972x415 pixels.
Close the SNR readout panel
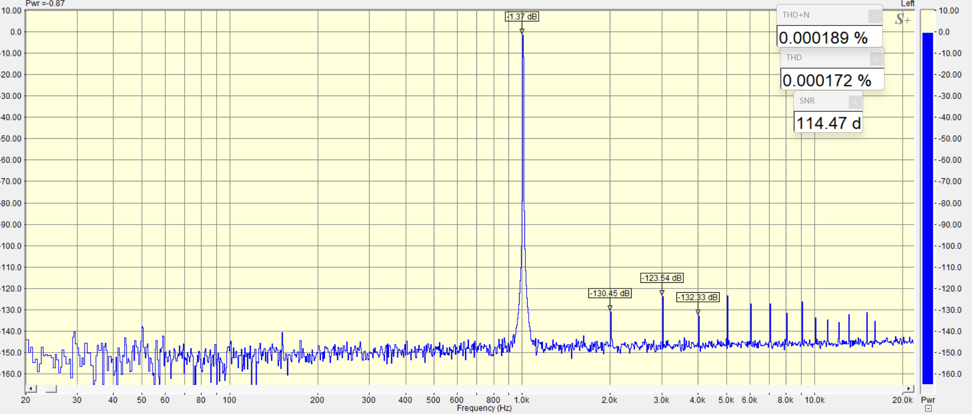click(x=855, y=101)
